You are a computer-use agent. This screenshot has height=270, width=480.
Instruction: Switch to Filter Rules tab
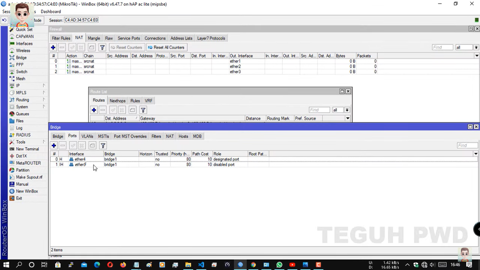(x=61, y=38)
